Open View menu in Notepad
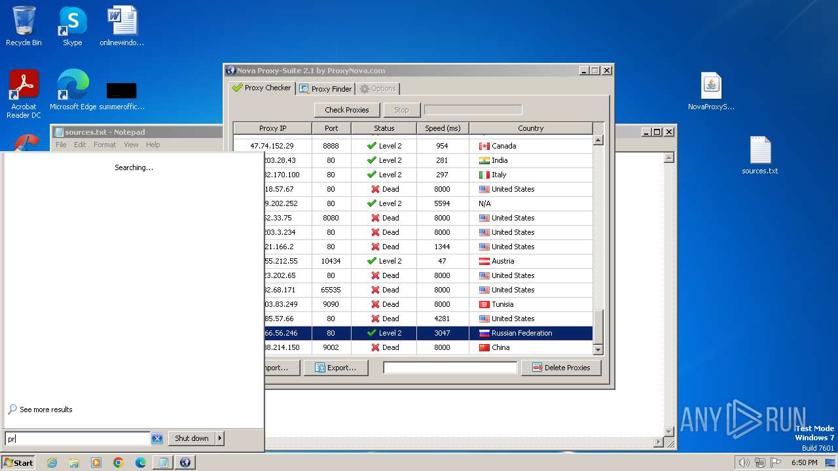 coord(131,145)
